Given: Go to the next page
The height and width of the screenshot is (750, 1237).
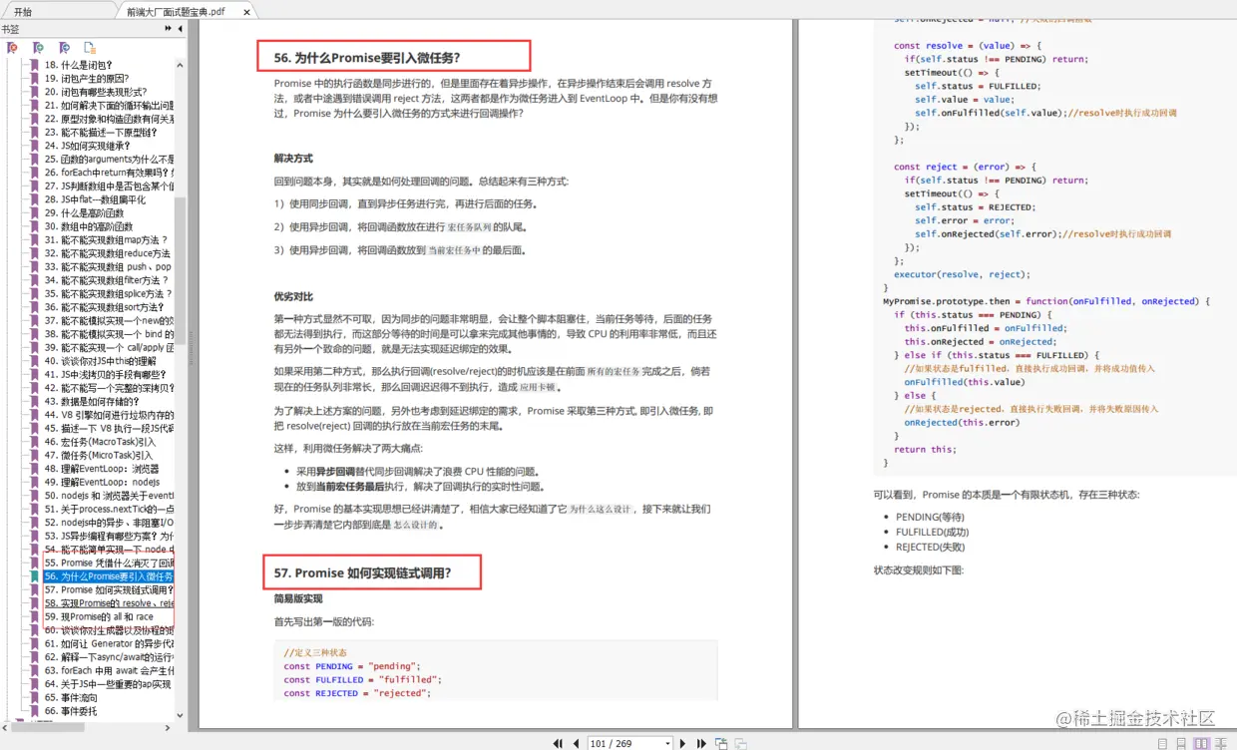Looking at the screenshot, I should pos(682,743).
